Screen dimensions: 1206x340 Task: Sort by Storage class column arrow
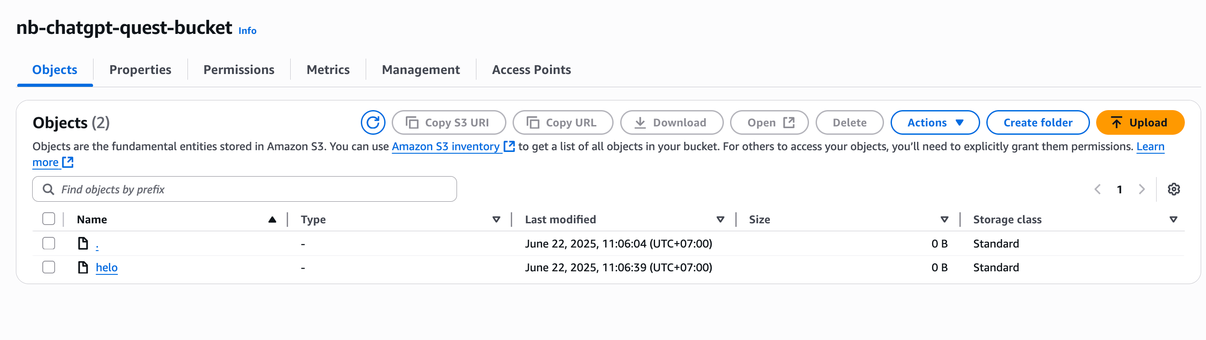tap(1173, 219)
